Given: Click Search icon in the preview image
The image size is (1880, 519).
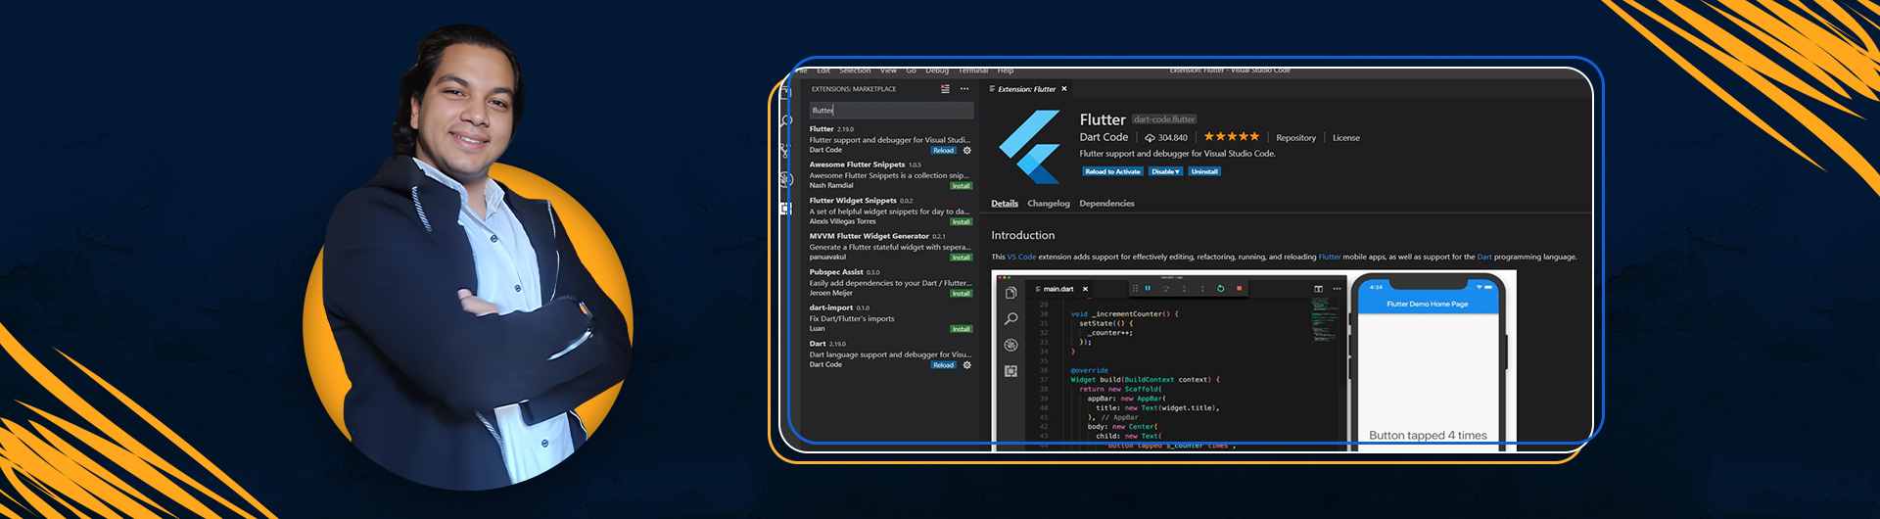Looking at the screenshot, I should click(1010, 318).
